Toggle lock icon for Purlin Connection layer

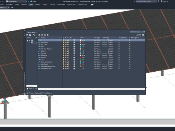(x=68, y=62)
